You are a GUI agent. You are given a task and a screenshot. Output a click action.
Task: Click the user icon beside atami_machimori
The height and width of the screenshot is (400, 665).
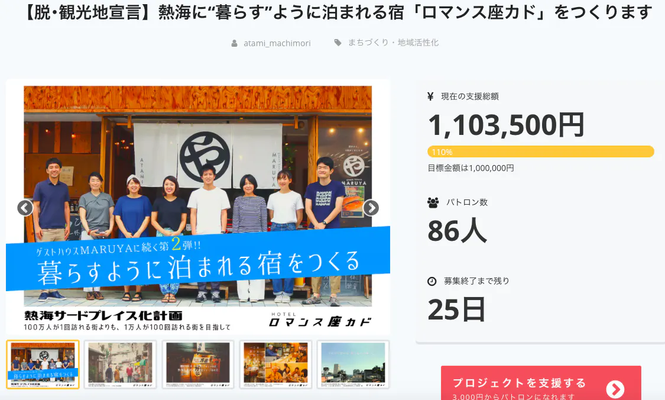[x=234, y=43]
